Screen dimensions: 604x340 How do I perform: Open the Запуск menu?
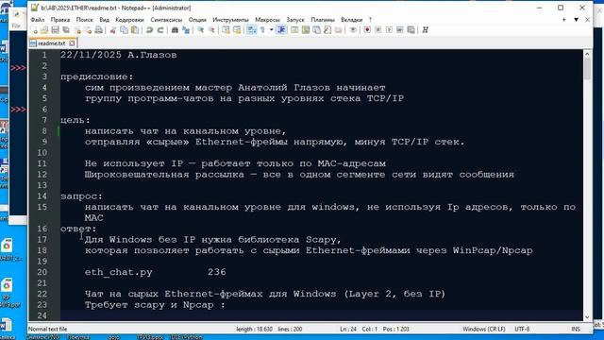[295, 20]
